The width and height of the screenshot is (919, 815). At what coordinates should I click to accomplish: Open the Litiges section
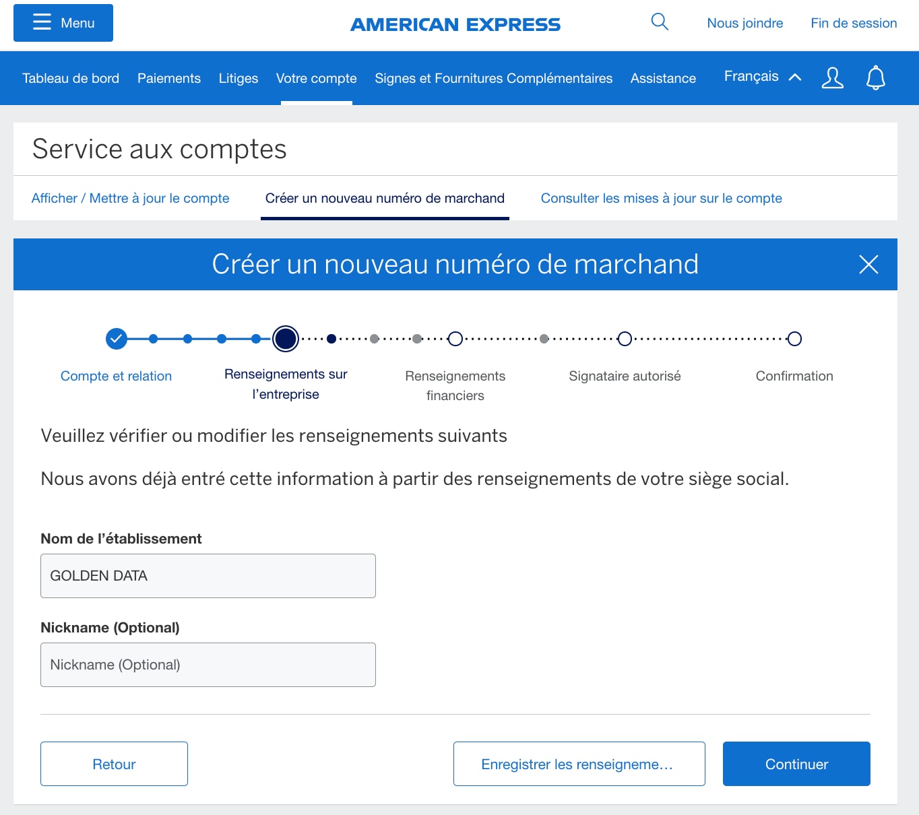click(x=238, y=78)
